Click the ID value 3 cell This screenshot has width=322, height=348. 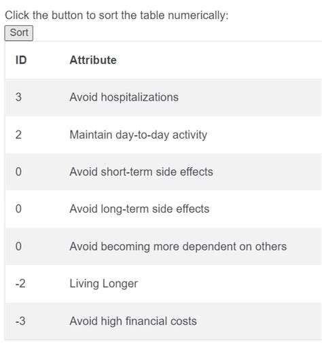pyautogui.click(x=18, y=97)
